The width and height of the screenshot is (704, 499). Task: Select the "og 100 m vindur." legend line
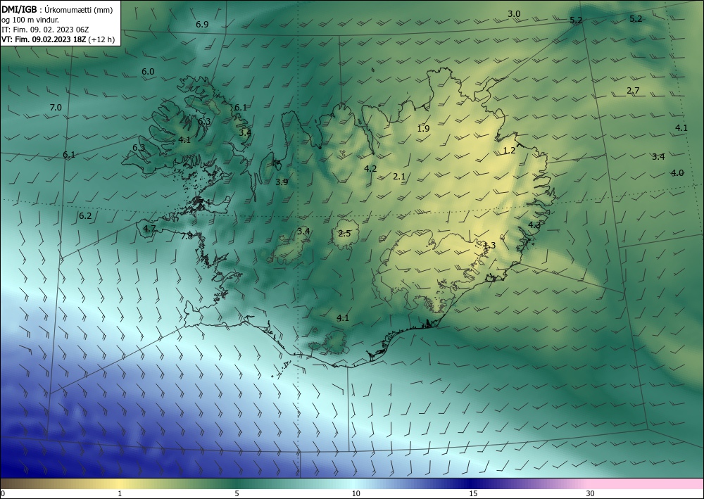30,20
